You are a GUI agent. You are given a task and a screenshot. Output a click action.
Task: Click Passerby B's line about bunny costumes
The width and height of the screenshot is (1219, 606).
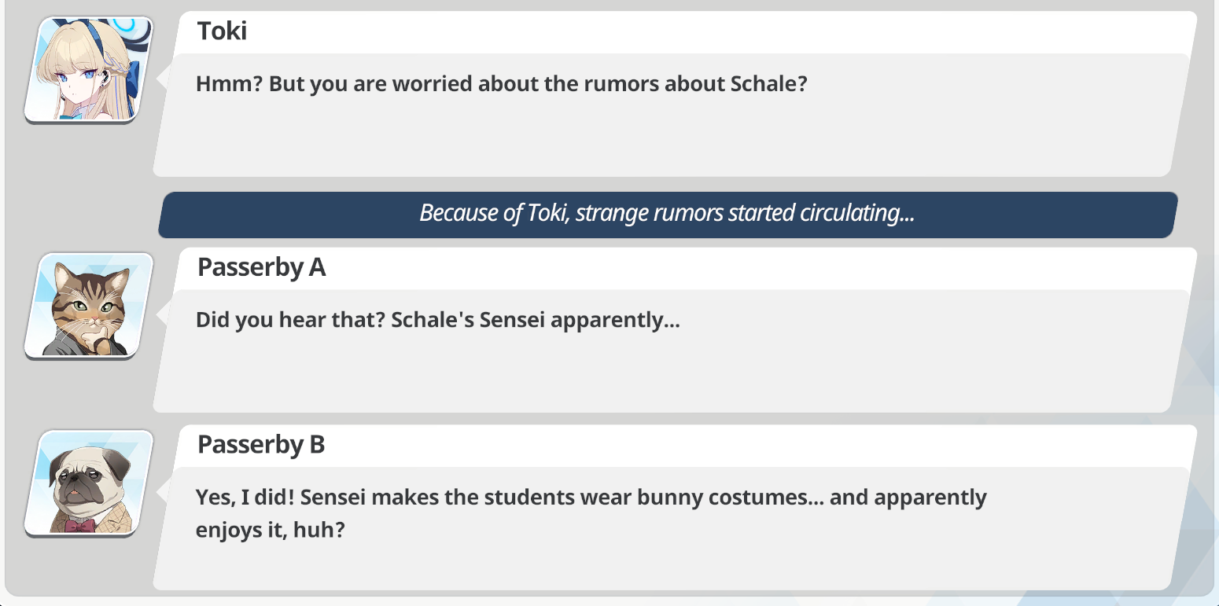(x=591, y=498)
